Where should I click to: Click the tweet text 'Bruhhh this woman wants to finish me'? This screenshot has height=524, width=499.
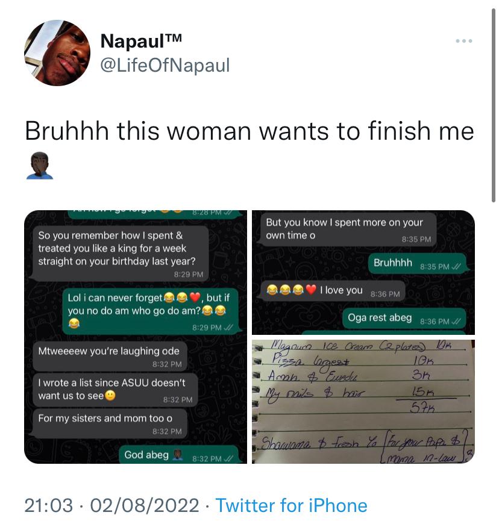(249, 131)
